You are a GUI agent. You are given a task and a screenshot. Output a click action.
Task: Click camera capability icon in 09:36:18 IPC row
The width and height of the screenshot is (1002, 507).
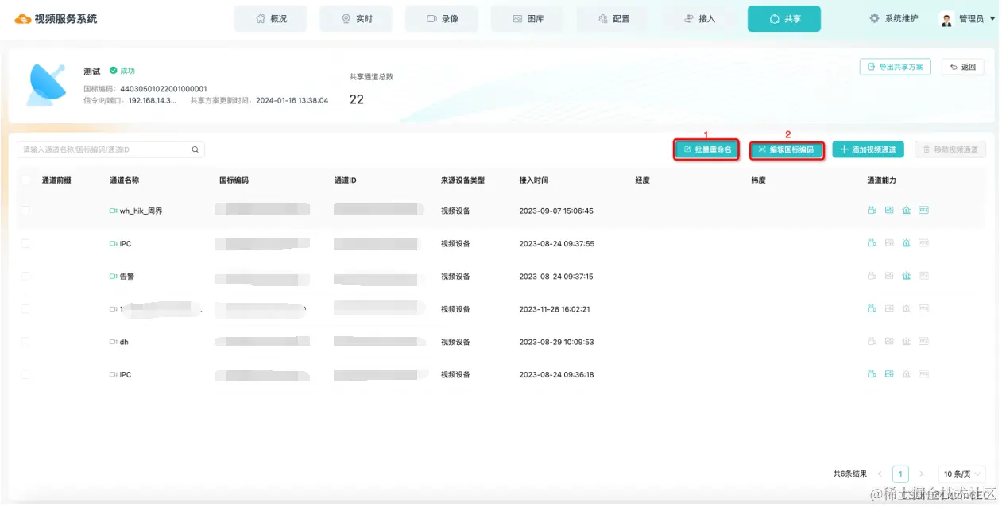click(872, 374)
